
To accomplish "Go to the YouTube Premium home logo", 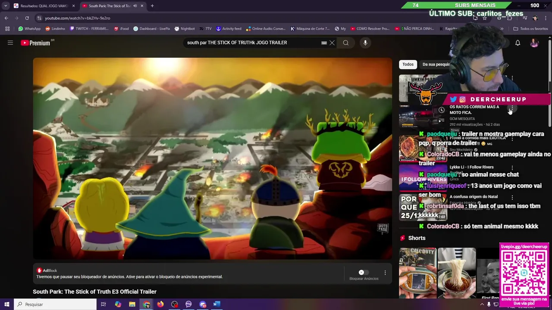I will click(35, 43).
